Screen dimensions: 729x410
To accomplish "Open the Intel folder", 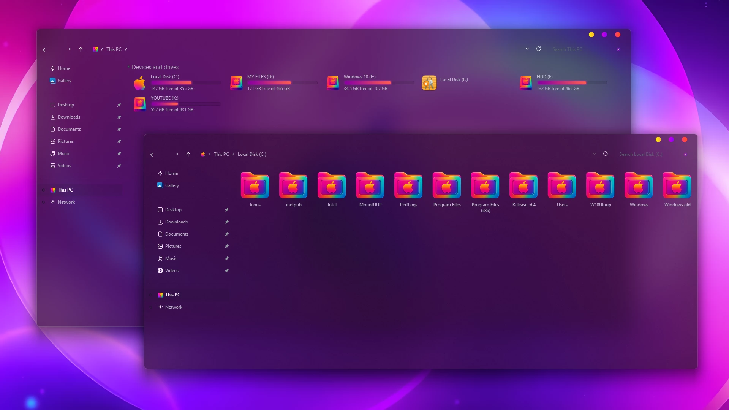I will click(332, 190).
